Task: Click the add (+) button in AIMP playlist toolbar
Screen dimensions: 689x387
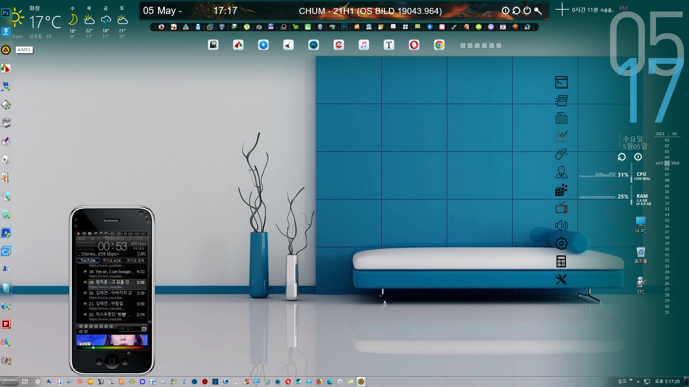Action: [81, 326]
